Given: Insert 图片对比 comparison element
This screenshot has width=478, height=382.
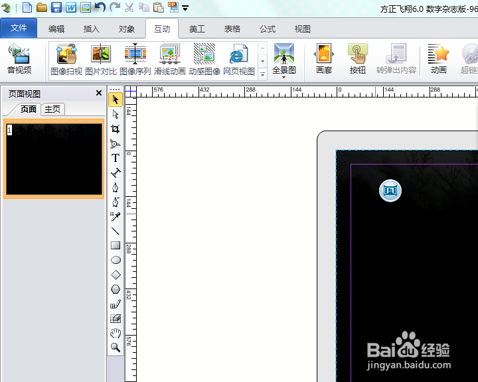Looking at the screenshot, I should pos(101,60).
